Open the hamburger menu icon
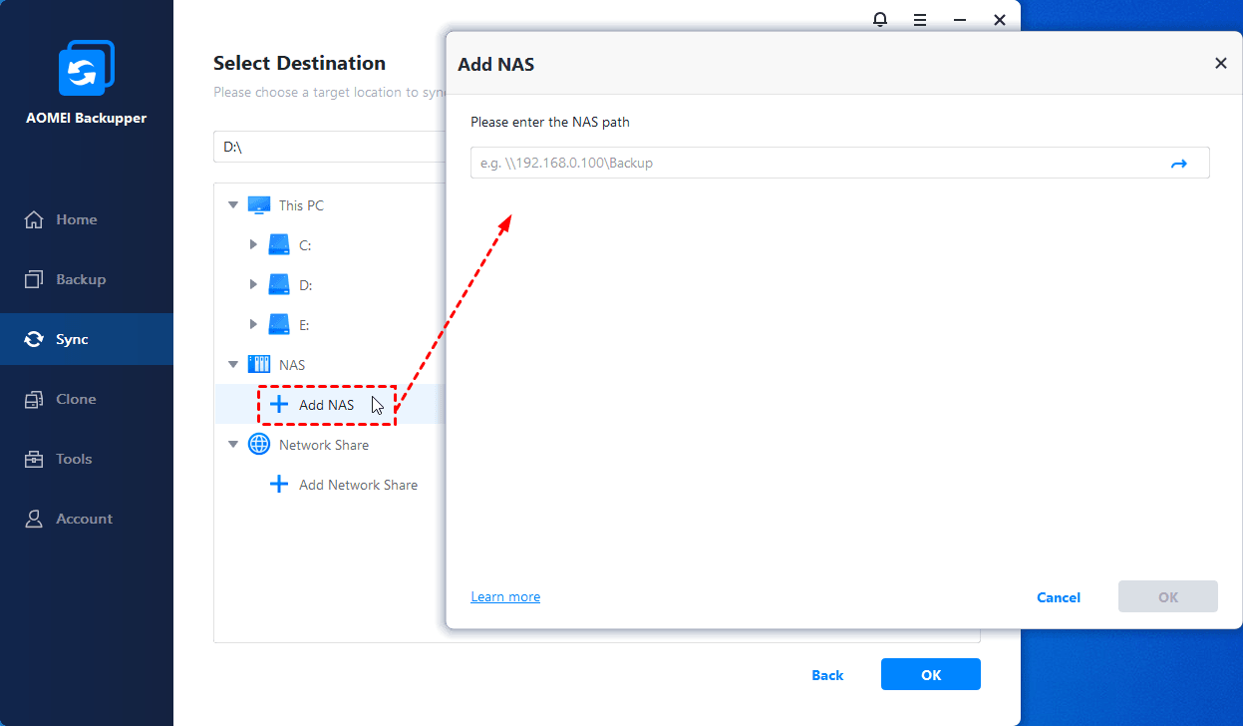The height and width of the screenshot is (726, 1243). click(x=920, y=19)
